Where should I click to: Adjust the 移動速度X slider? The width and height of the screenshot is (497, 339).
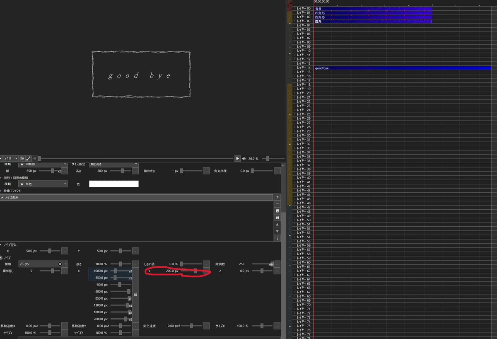point(50,326)
